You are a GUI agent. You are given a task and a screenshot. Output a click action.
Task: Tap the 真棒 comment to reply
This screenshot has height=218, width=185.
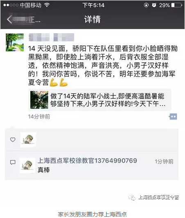click(x=44, y=170)
